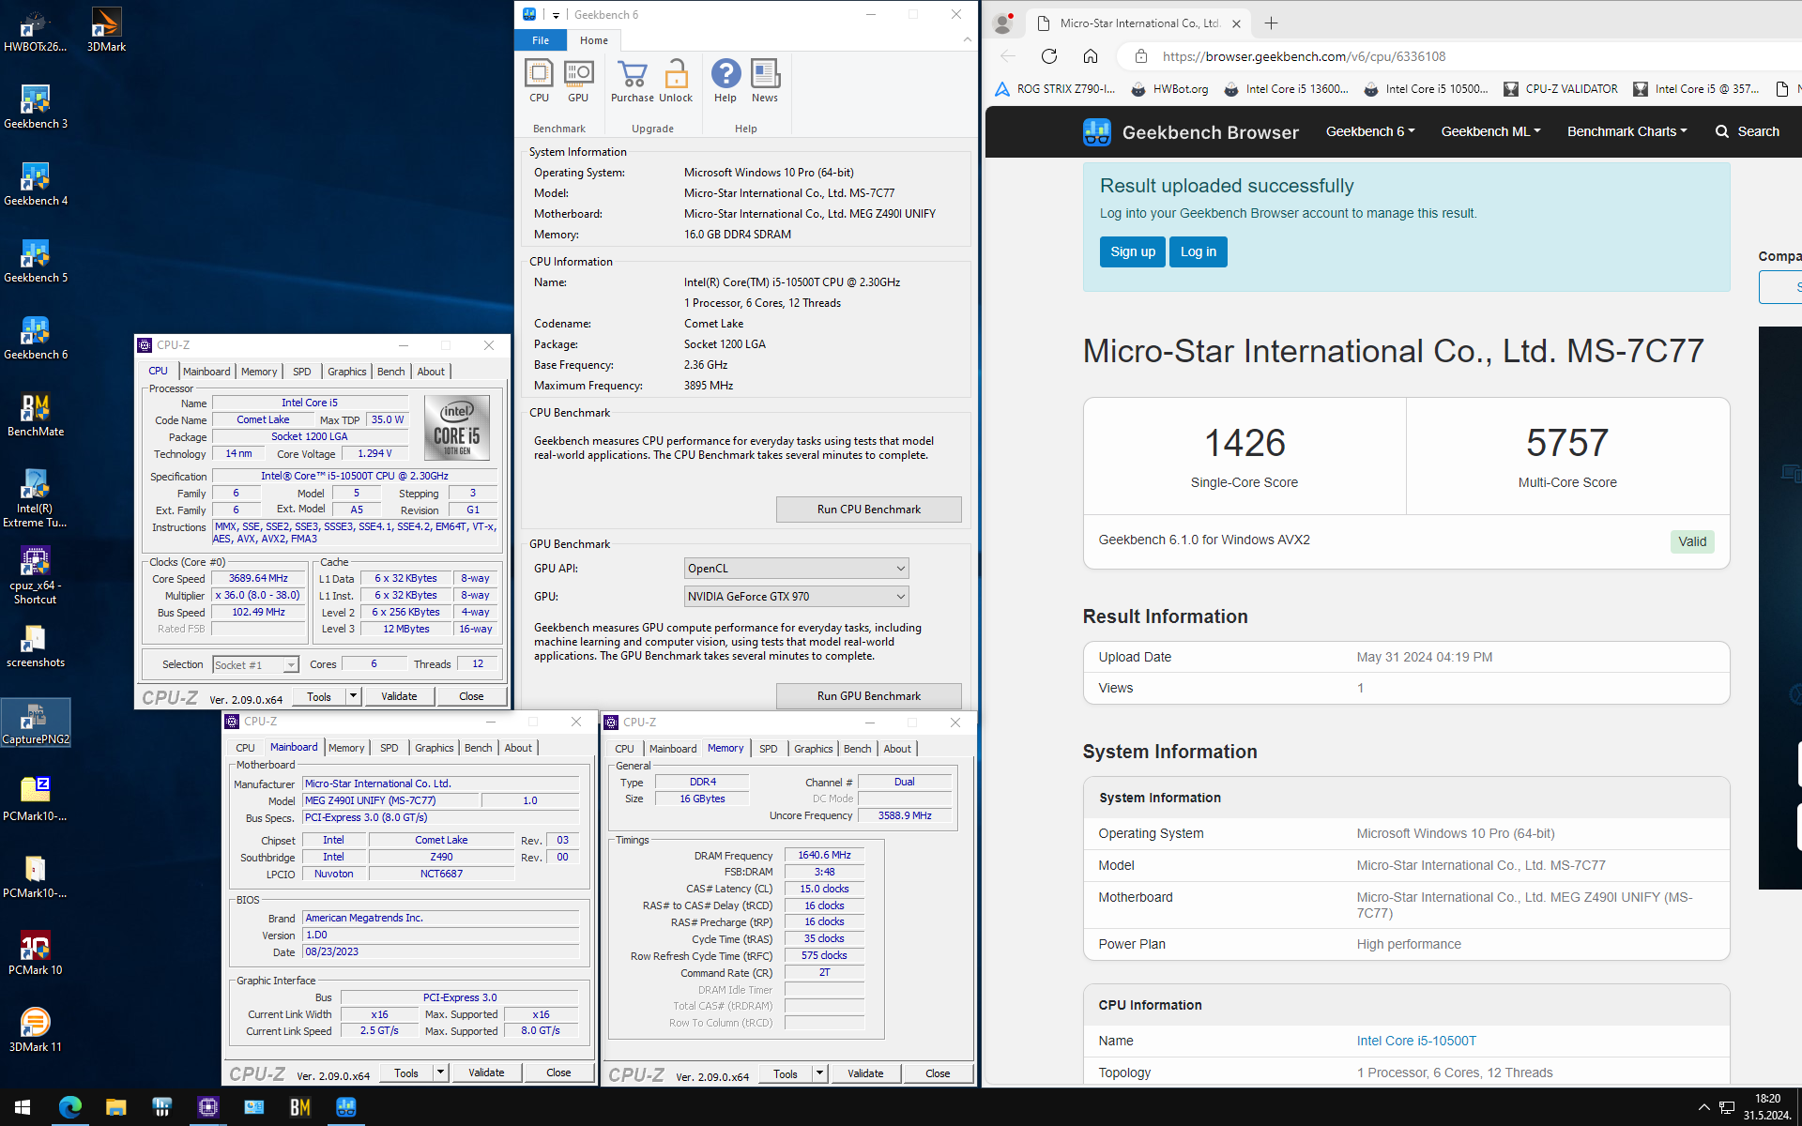The height and width of the screenshot is (1126, 1802).
Task: Open the Geekbench 4 desktop shortcut
Action: [36, 184]
